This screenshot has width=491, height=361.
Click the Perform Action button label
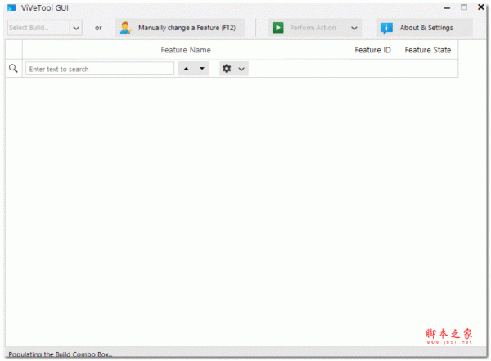313,28
